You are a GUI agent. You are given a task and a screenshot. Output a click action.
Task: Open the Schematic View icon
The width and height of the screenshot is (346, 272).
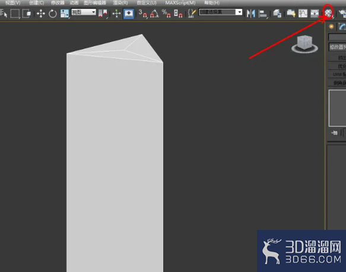point(315,14)
